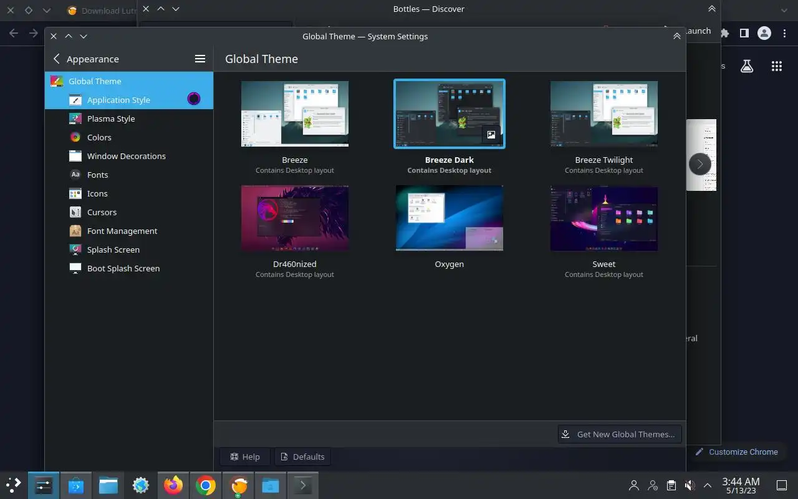
Task: Click Chrome Labs flask icon
Action: click(x=747, y=66)
